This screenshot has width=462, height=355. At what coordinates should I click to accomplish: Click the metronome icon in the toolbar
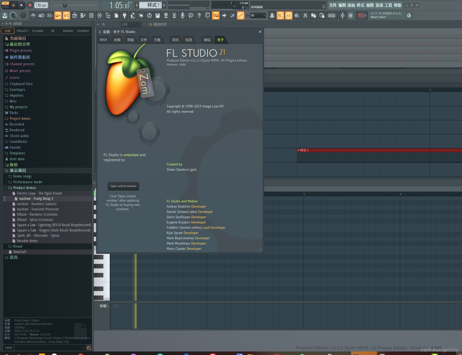pyautogui.click(x=33, y=16)
